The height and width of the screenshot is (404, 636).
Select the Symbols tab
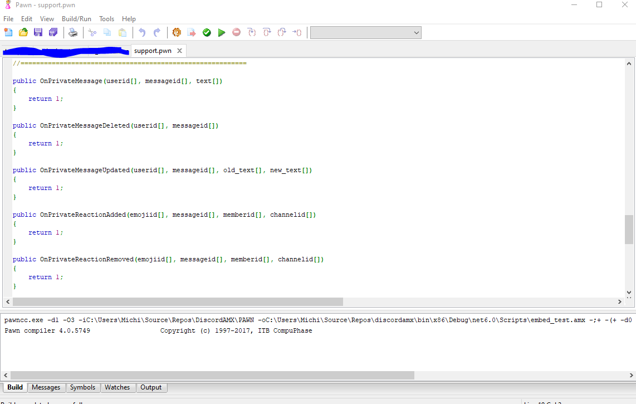[82, 387]
